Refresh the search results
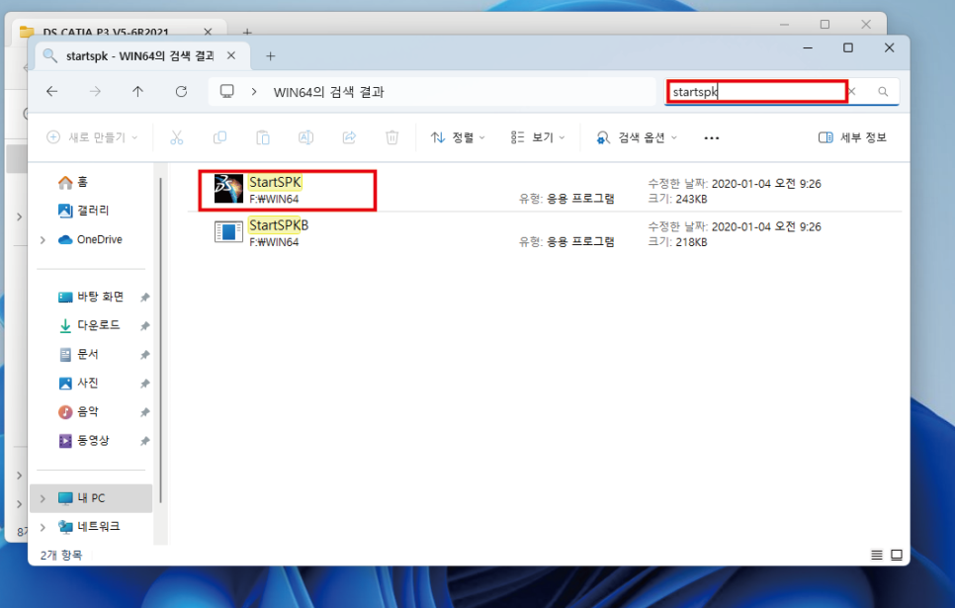This screenshot has height=608, width=955. click(x=181, y=91)
